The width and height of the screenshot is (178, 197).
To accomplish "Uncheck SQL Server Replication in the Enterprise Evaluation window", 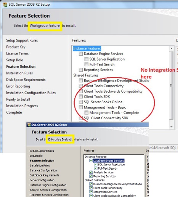I will [96, 165].
